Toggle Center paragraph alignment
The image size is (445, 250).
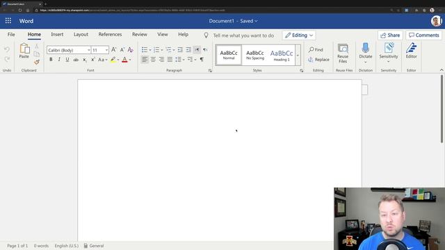(153, 60)
